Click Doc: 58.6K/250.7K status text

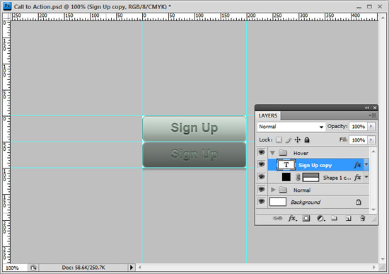pyautogui.click(x=83, y=268)
